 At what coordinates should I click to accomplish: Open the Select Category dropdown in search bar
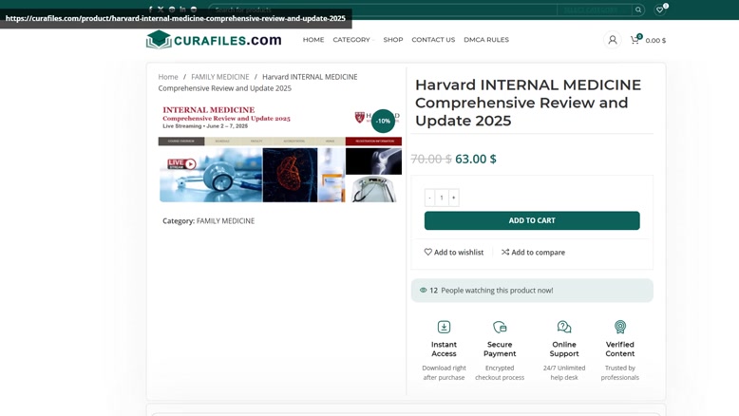click(595, 9)
